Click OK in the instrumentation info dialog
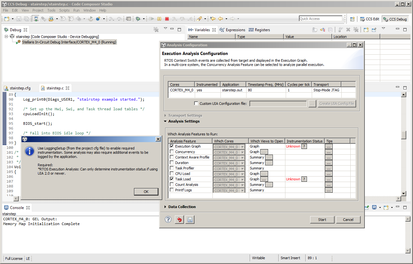This screenshot has width=413, height=264. (x=146, y=192)
